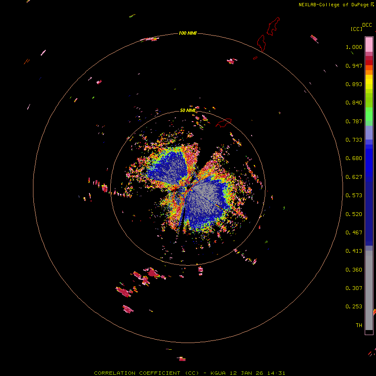Select the 0.680 legend value
This screenshot has height=376, width=376.
point(354,158)
